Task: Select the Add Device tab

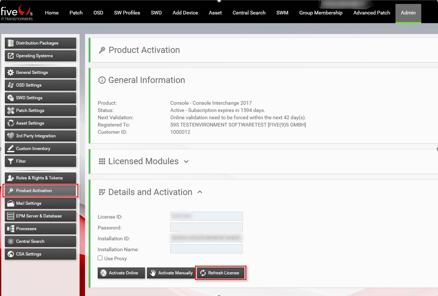Action: tap(185, 13)
